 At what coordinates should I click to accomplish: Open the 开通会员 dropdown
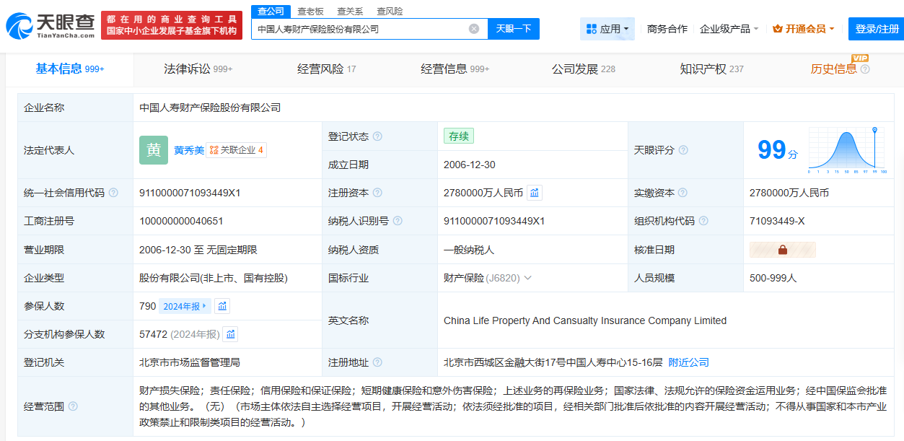[804, 29]
